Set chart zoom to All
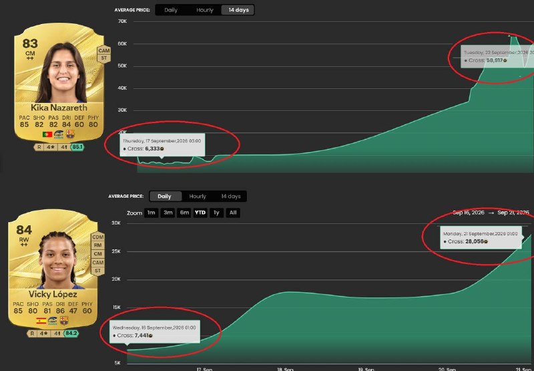534x371 pixels. pyautogui.click(x=233, y=213)
